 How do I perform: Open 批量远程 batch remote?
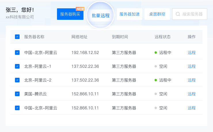coord(100,15)
